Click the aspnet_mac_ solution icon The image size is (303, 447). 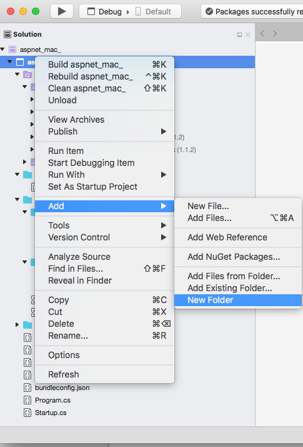(x=12, y=49)
